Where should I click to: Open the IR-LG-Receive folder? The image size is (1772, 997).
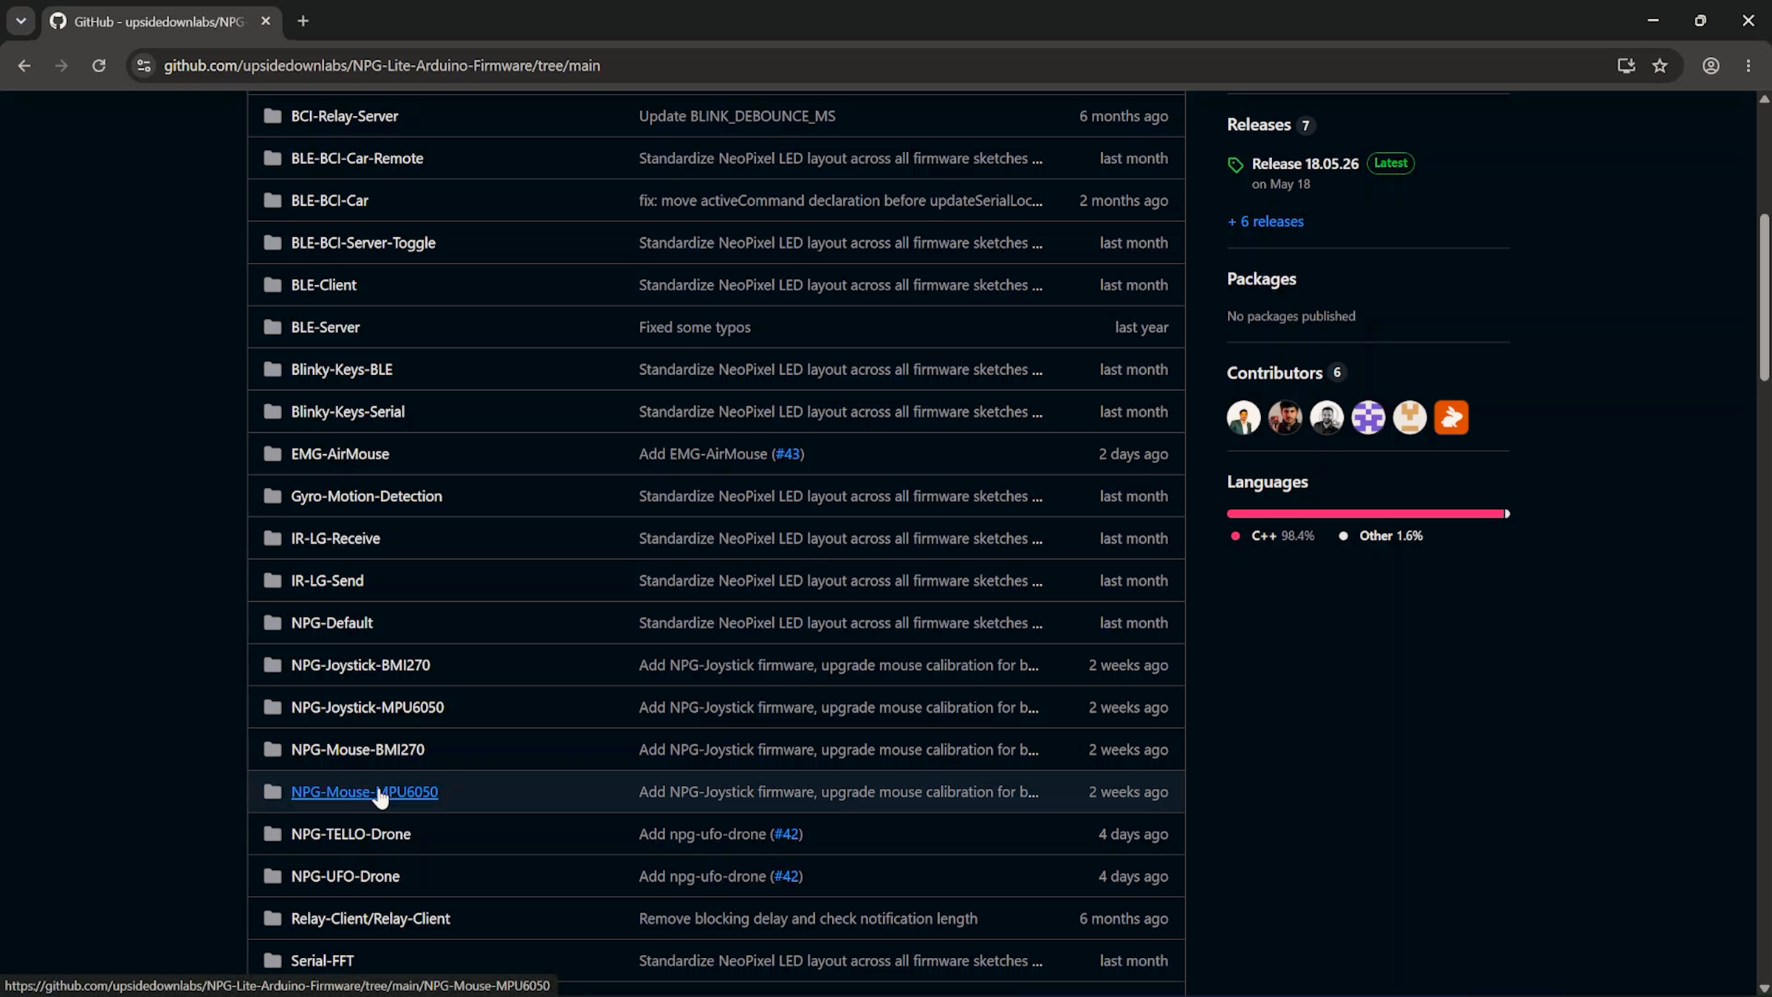pos(335,538)
